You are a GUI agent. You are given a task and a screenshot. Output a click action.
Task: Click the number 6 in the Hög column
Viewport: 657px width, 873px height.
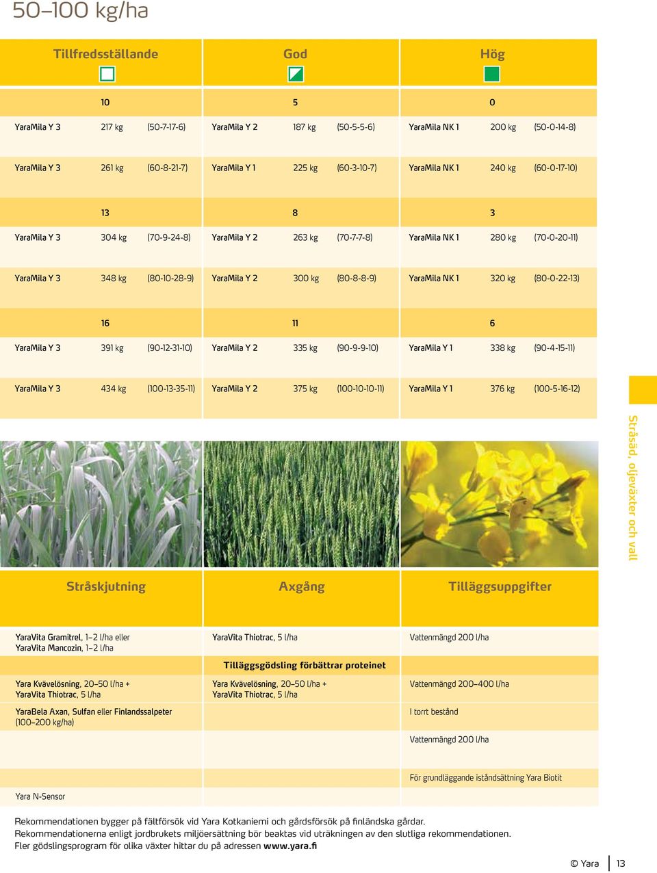492,324
